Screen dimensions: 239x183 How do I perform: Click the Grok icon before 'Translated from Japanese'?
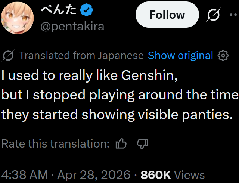8,56
